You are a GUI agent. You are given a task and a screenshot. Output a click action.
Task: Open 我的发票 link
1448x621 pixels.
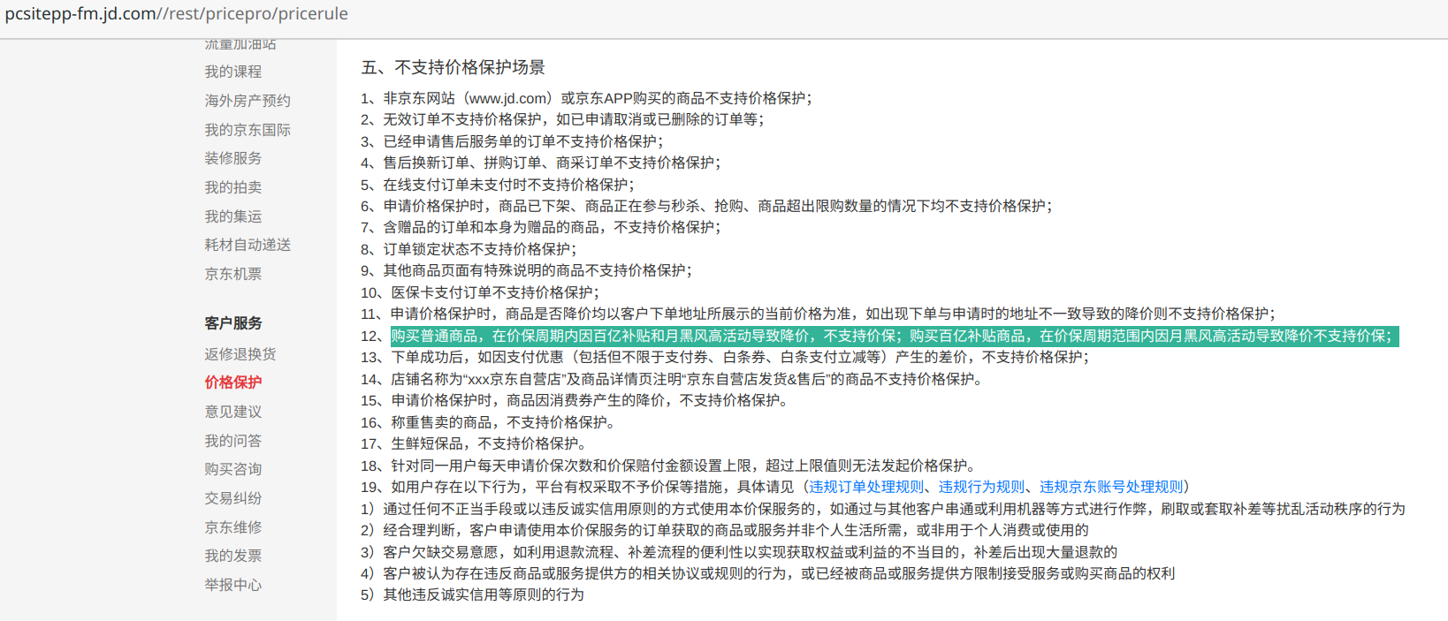(x=232, y=556)
